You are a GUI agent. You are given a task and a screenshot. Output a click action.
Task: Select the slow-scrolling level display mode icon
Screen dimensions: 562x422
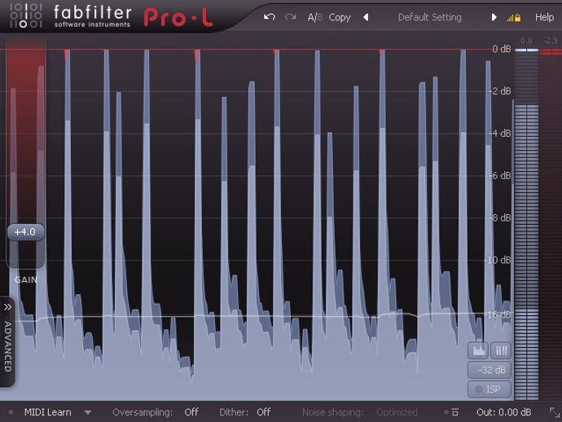(x=479, y=350)
